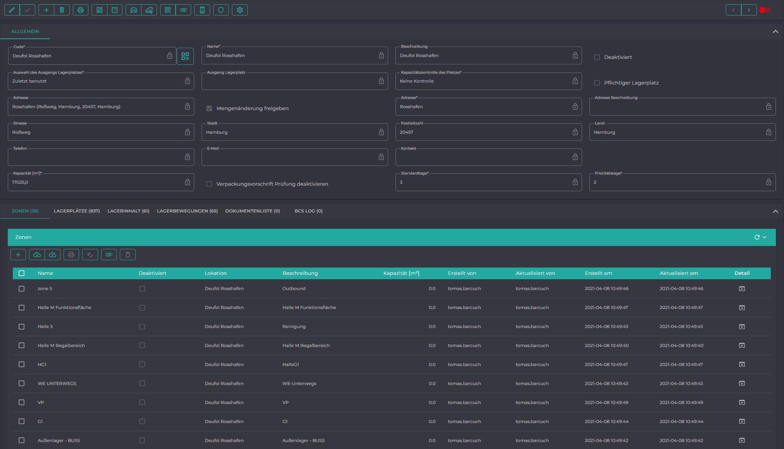This screenshot has width=784, height=449.
Task: Open Kapazitätskontrolle des Platzes field
Action: pos(489,81)
